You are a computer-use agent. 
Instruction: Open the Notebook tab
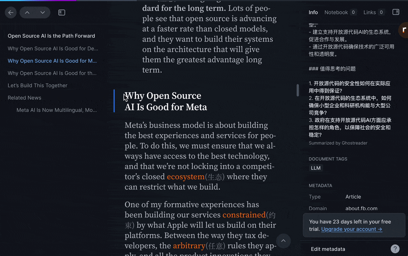click(x=336, y=12)
